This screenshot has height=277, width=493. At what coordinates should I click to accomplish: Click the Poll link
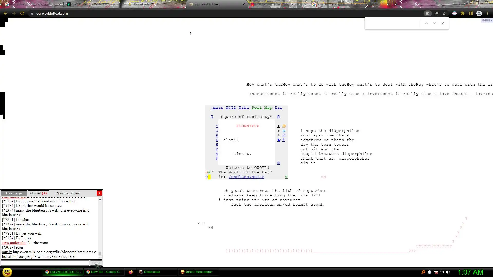pos(257,108)
